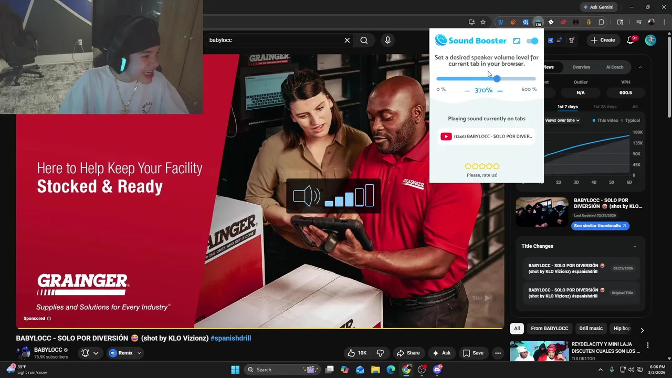The width and height of the screenshot is (672, 378).
Task: Click See similar thumbnails button
Action: [x=600, y=226]
